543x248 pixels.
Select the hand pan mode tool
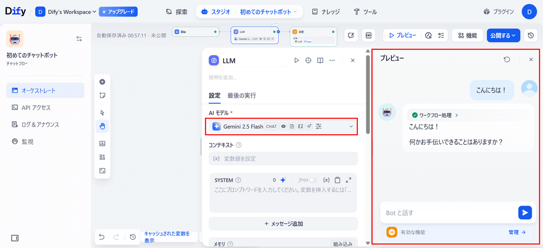click(102, 126)
